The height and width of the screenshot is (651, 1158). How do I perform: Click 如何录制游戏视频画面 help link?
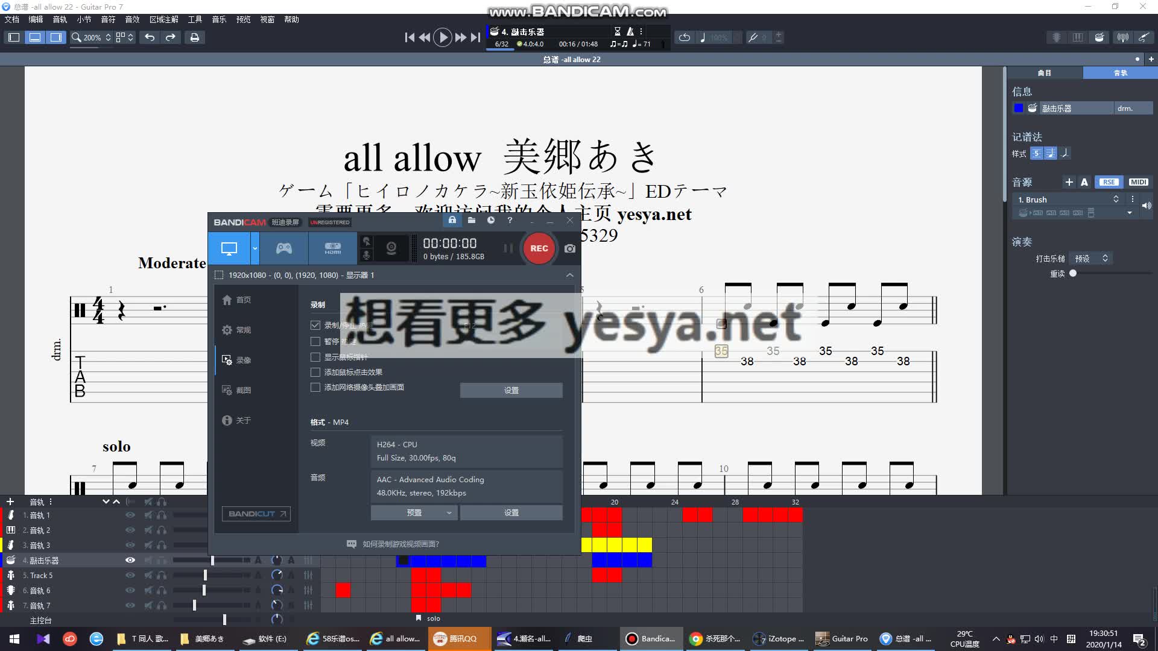coord(400,544)
